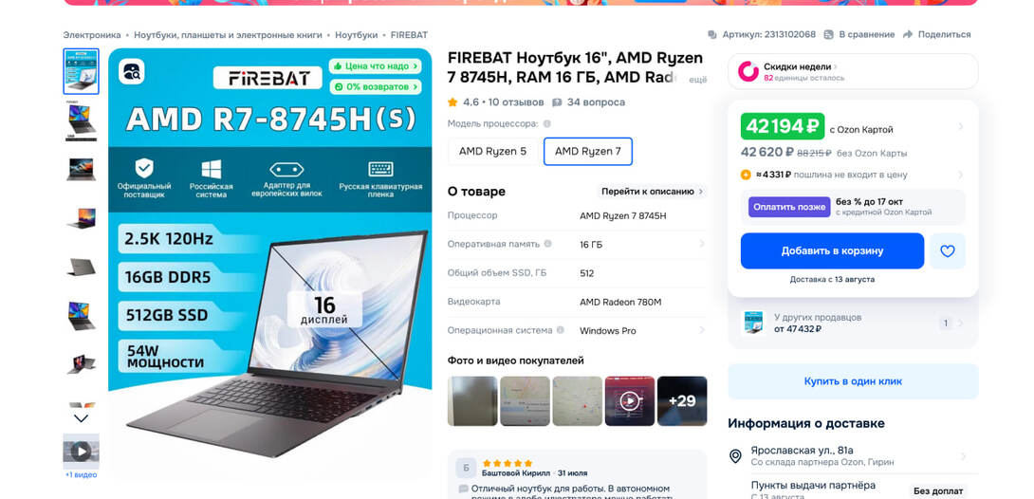Click Купить в один клик button

click(853, 381)
